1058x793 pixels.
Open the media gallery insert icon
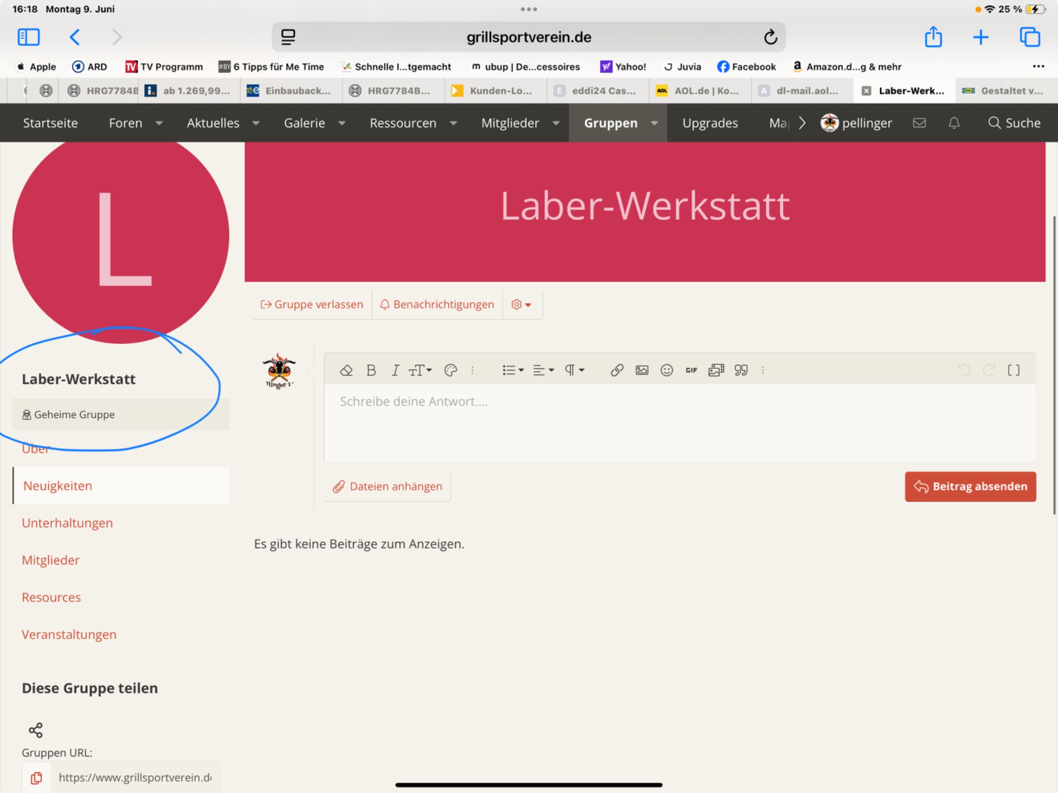click(x=716, y=370)
